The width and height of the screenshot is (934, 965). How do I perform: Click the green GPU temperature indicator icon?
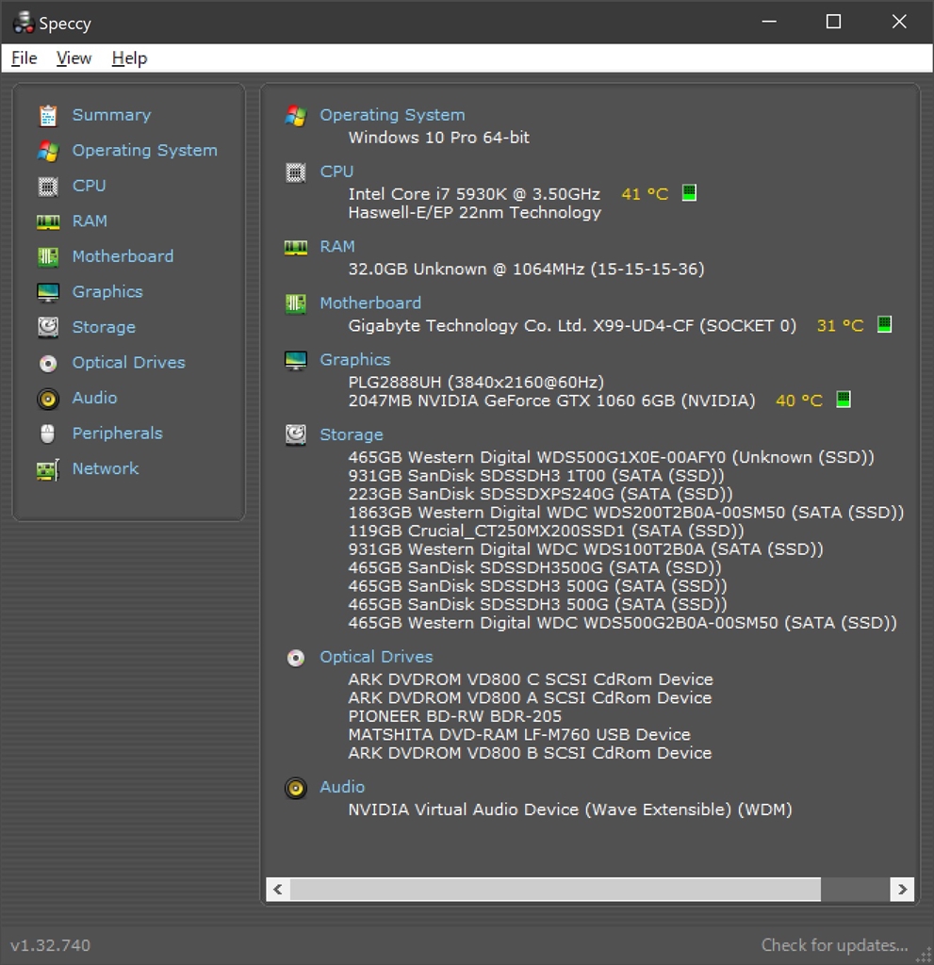[844, 399]
